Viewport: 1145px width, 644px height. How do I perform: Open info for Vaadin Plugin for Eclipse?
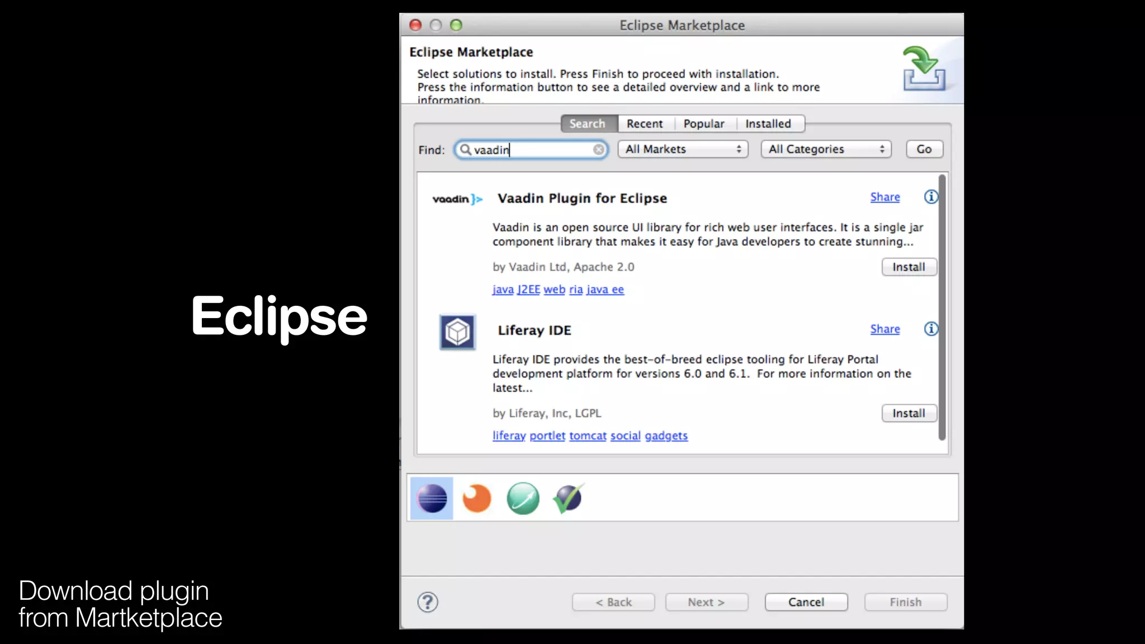930,197
